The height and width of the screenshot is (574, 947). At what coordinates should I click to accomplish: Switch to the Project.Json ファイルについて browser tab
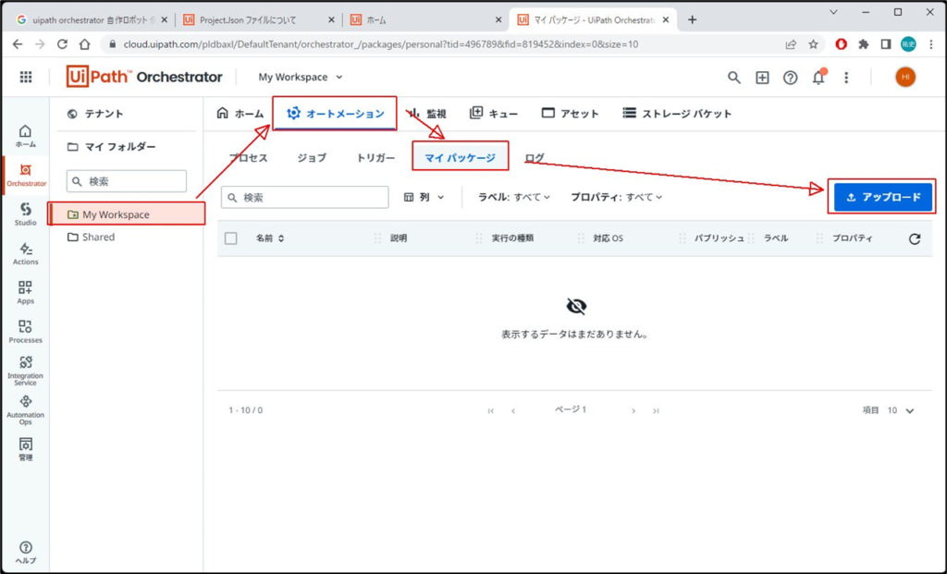tap(259, 20)
